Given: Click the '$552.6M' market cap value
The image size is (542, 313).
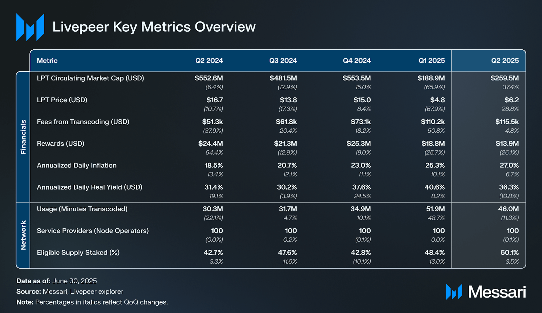Looking at the screenshot, I should click(x=209, y=78).
